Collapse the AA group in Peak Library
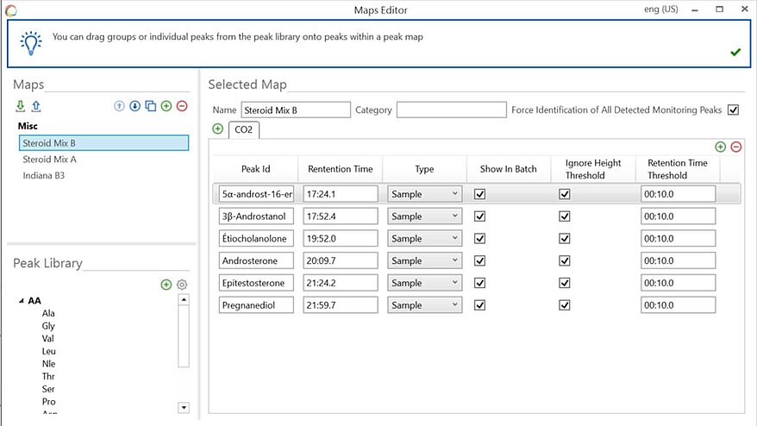This screenshot has width=757, height=426. click(20, 301)
